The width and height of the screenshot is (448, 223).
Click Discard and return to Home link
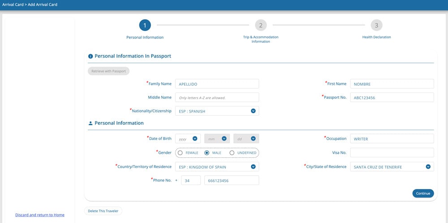pos(40,215)
